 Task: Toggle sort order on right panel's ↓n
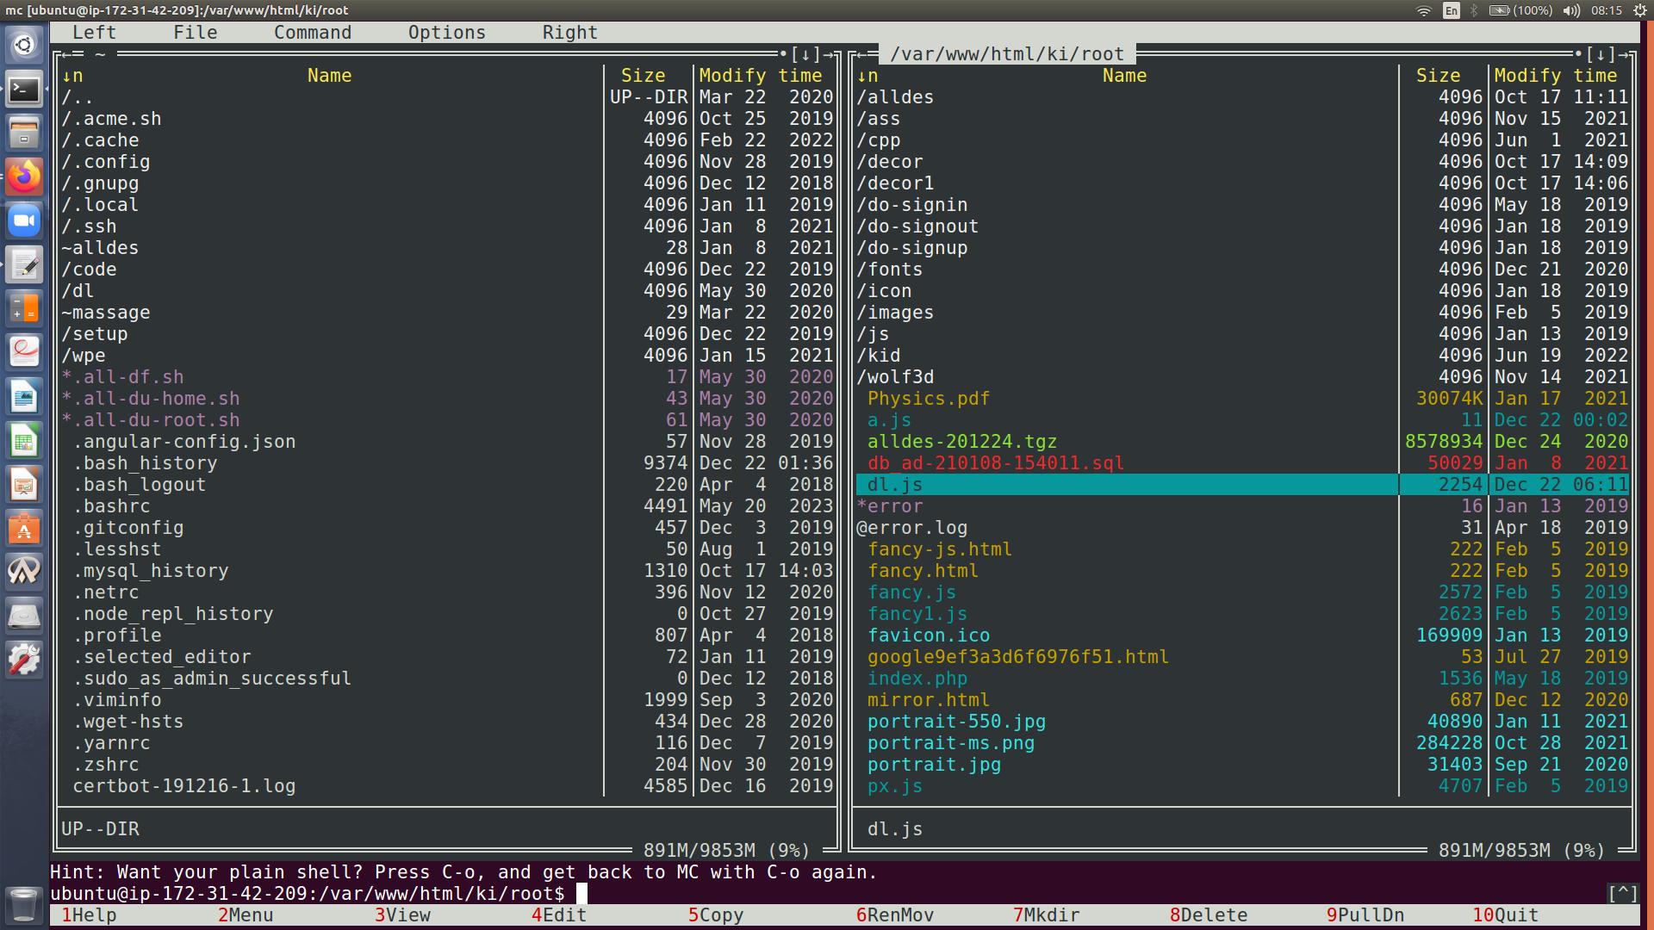pyautogui.click(x=867, y=76)
